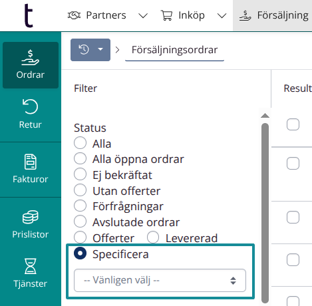Choose the Levererad radio button
312x306 pixels.
(153, 237)
